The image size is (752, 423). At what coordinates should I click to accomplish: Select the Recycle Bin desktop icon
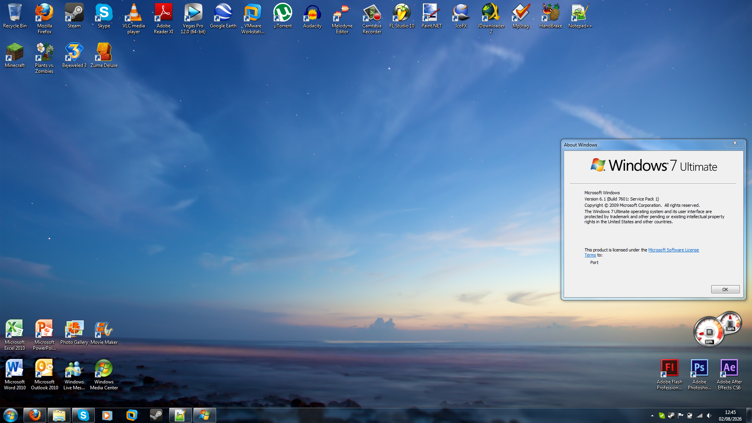tap(15, 16)
